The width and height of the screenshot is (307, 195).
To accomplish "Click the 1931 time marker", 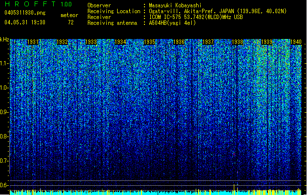I will click(33, 42).
